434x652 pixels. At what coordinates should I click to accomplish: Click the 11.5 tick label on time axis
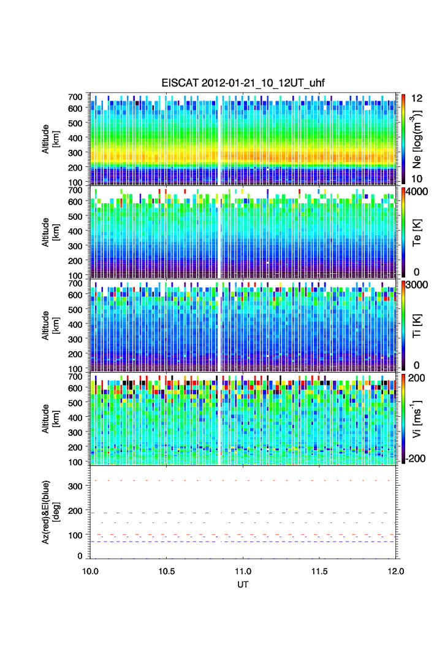[320, 570]
